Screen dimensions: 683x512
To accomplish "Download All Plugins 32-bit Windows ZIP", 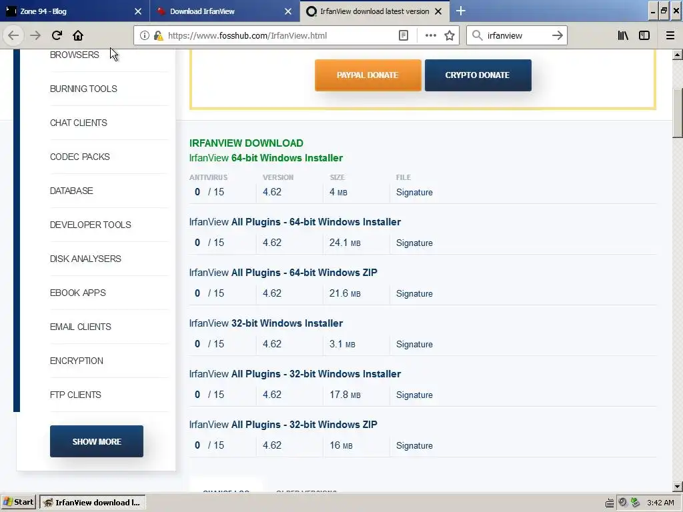I will [283, 424].
